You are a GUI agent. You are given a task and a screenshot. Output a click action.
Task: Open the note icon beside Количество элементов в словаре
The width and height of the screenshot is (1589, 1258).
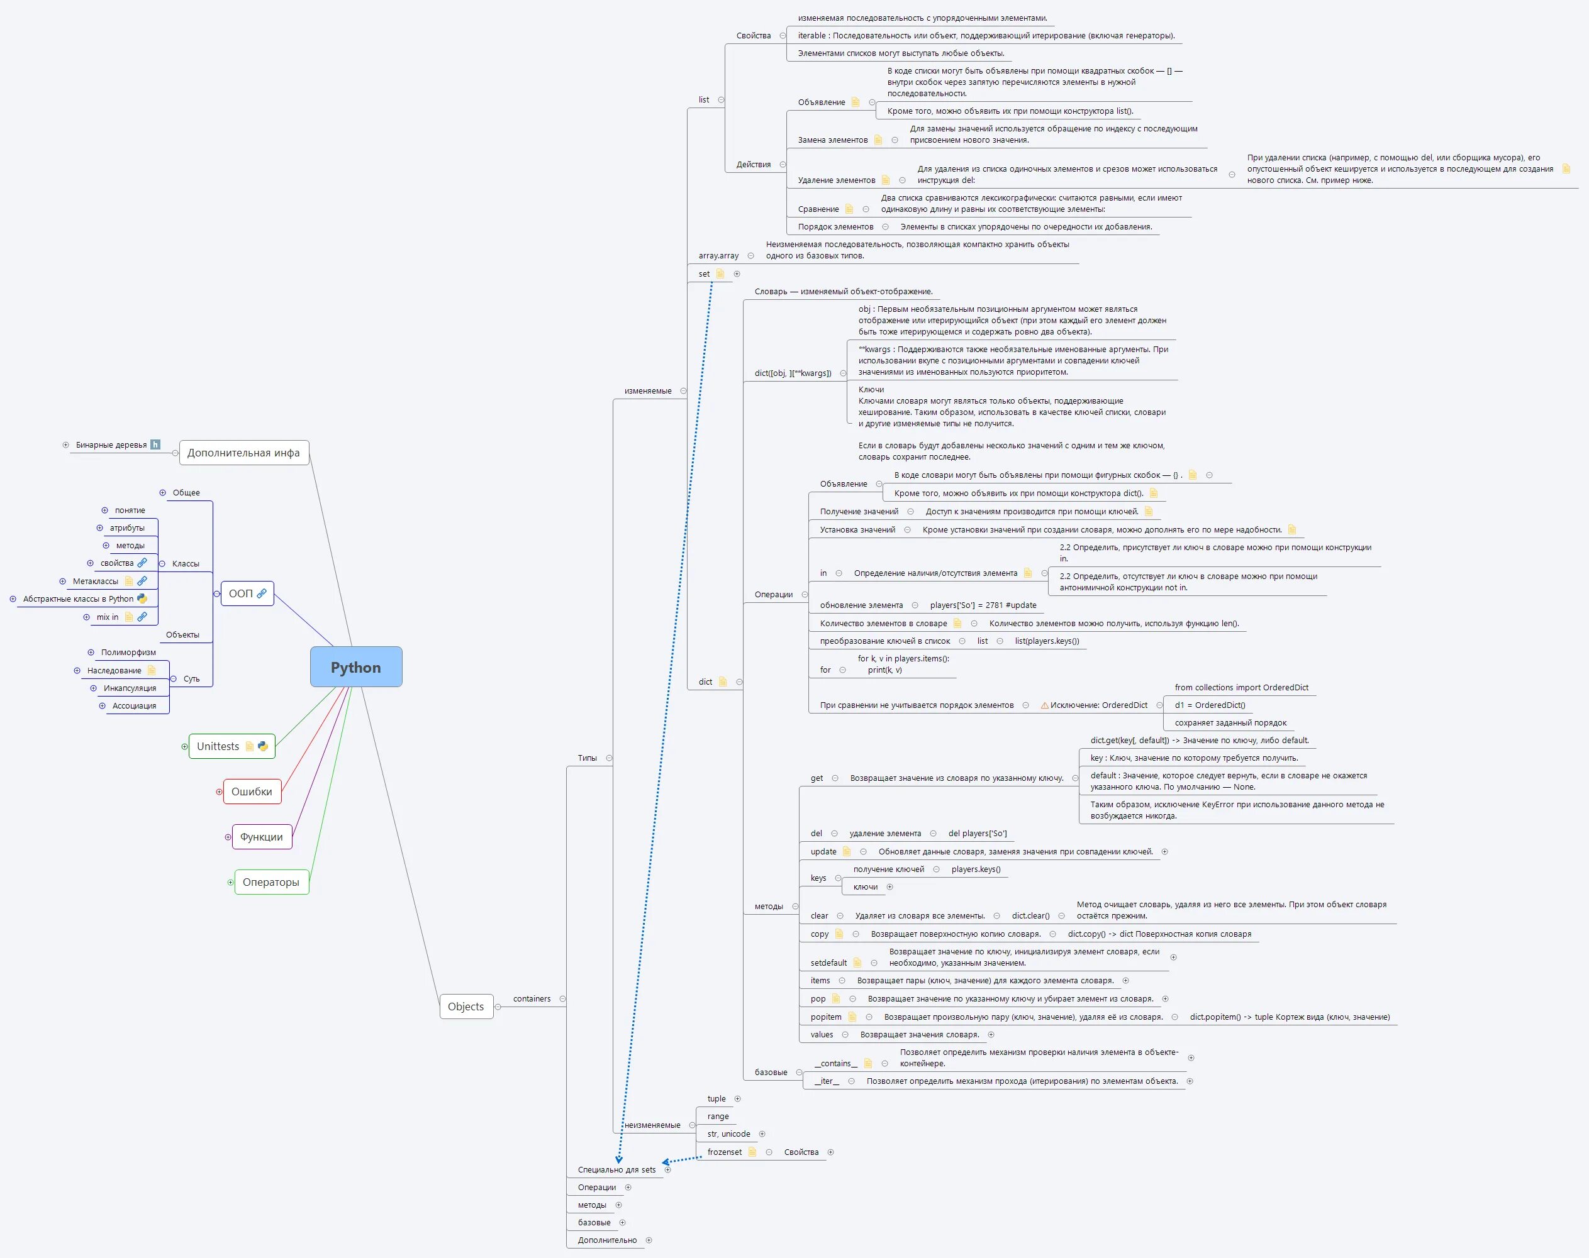957,624
